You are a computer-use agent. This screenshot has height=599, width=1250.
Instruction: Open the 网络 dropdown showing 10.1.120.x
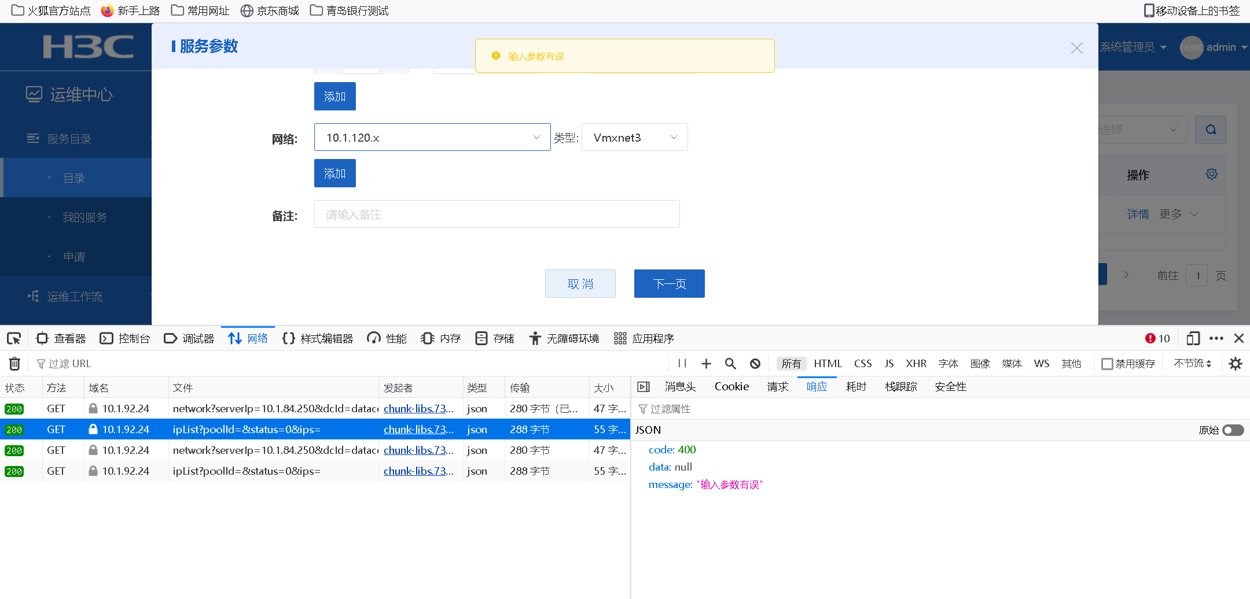432,138
